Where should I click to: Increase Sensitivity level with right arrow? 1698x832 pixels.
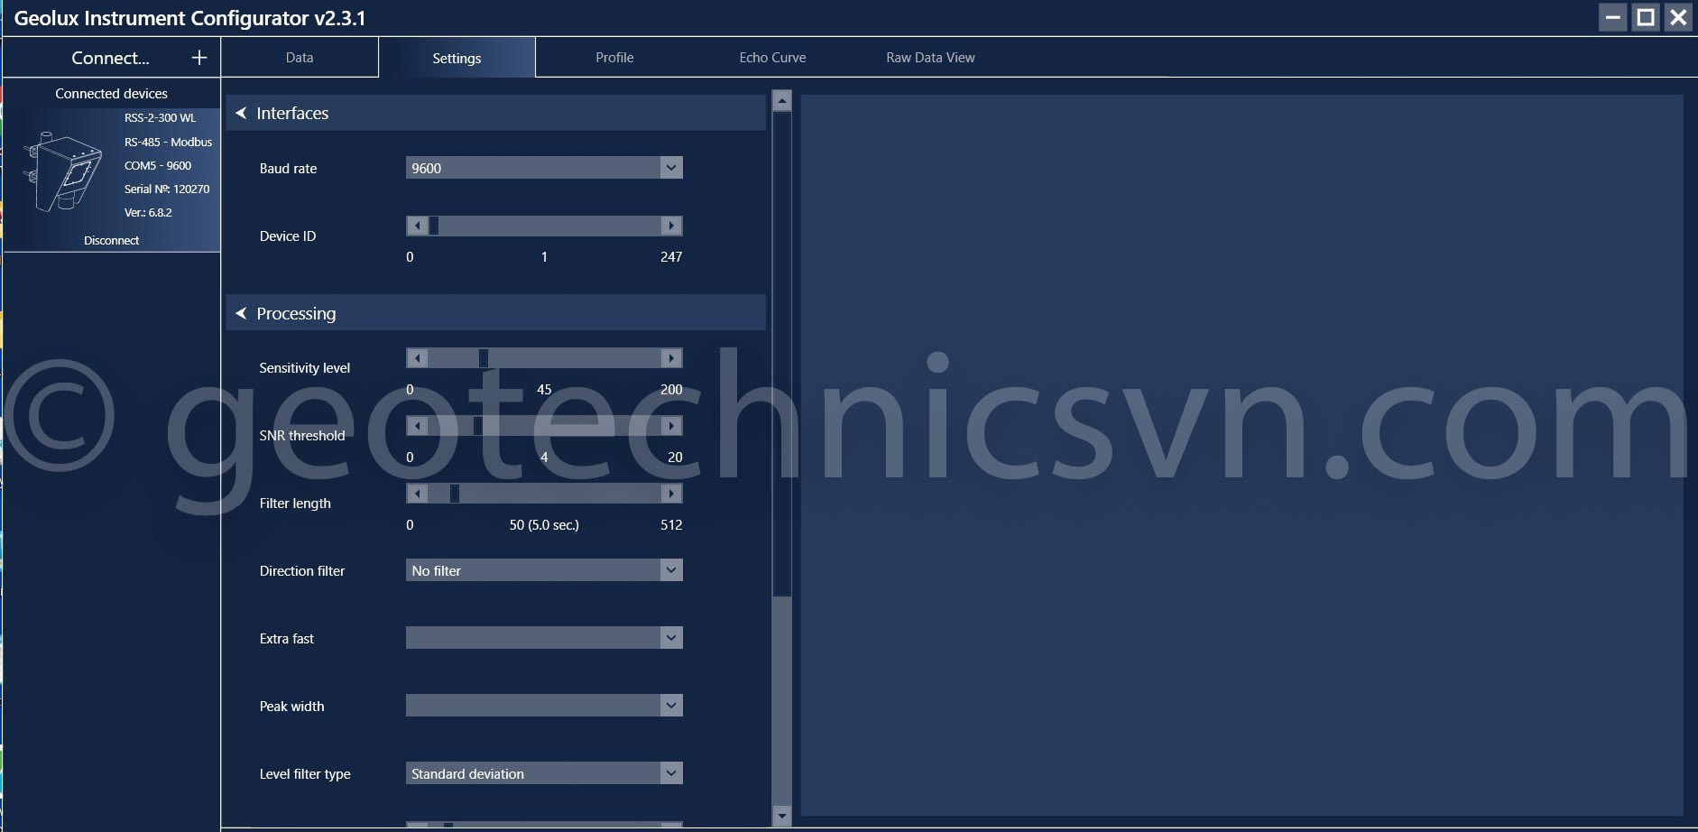671,358
